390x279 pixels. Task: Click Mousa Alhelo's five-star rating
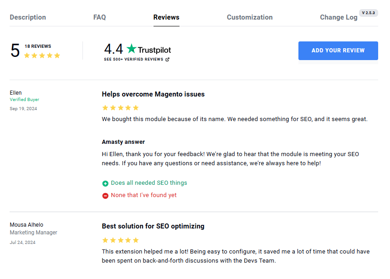(120, 240)
